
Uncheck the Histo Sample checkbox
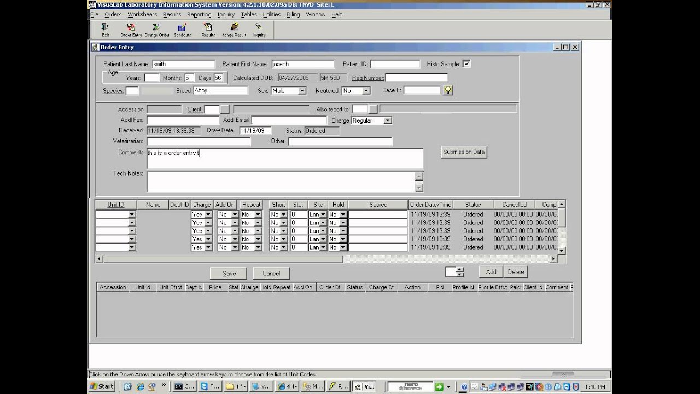click(x=466, y=64)
